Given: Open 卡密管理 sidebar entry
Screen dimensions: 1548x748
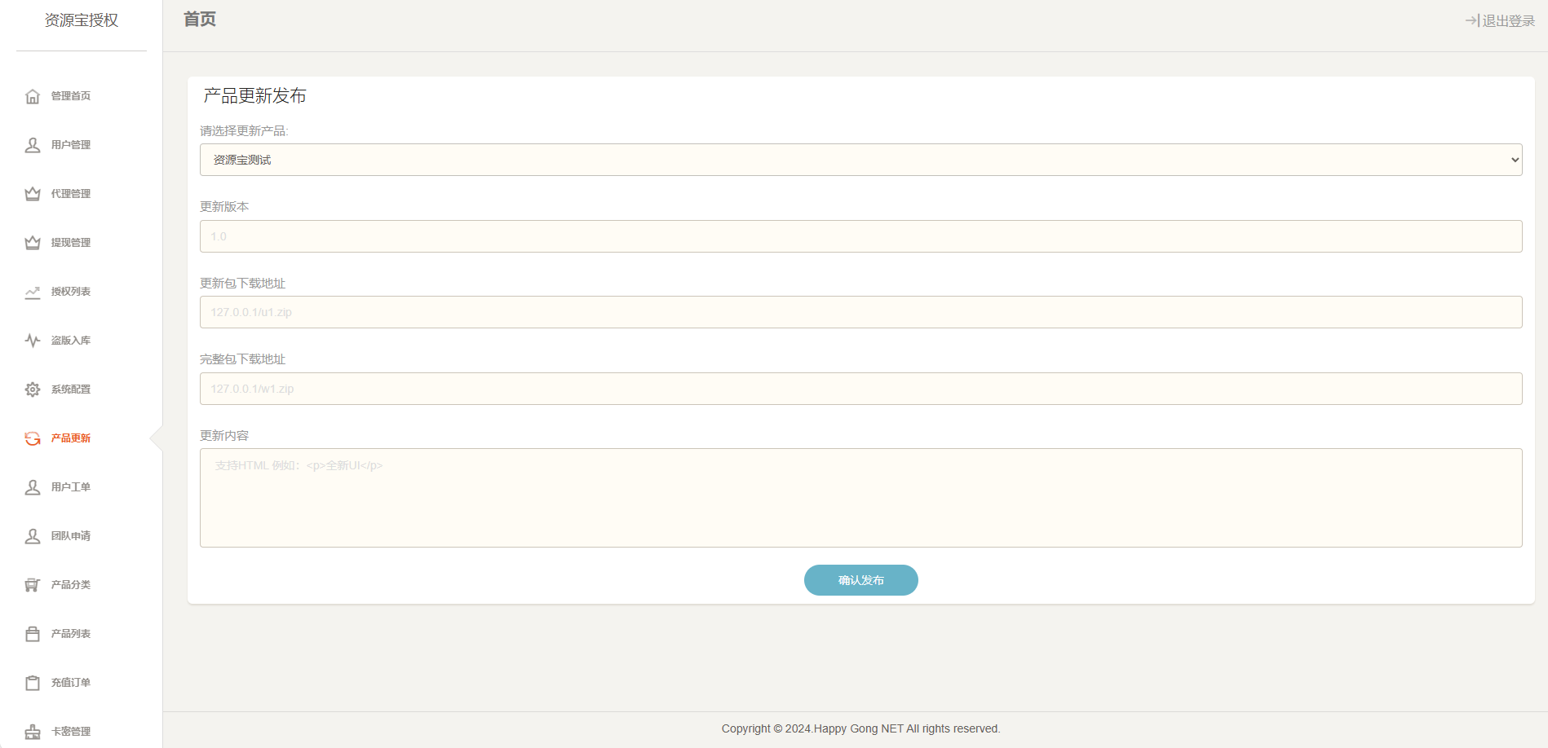Looking at the screenshot, I should [x=71, y=732].
